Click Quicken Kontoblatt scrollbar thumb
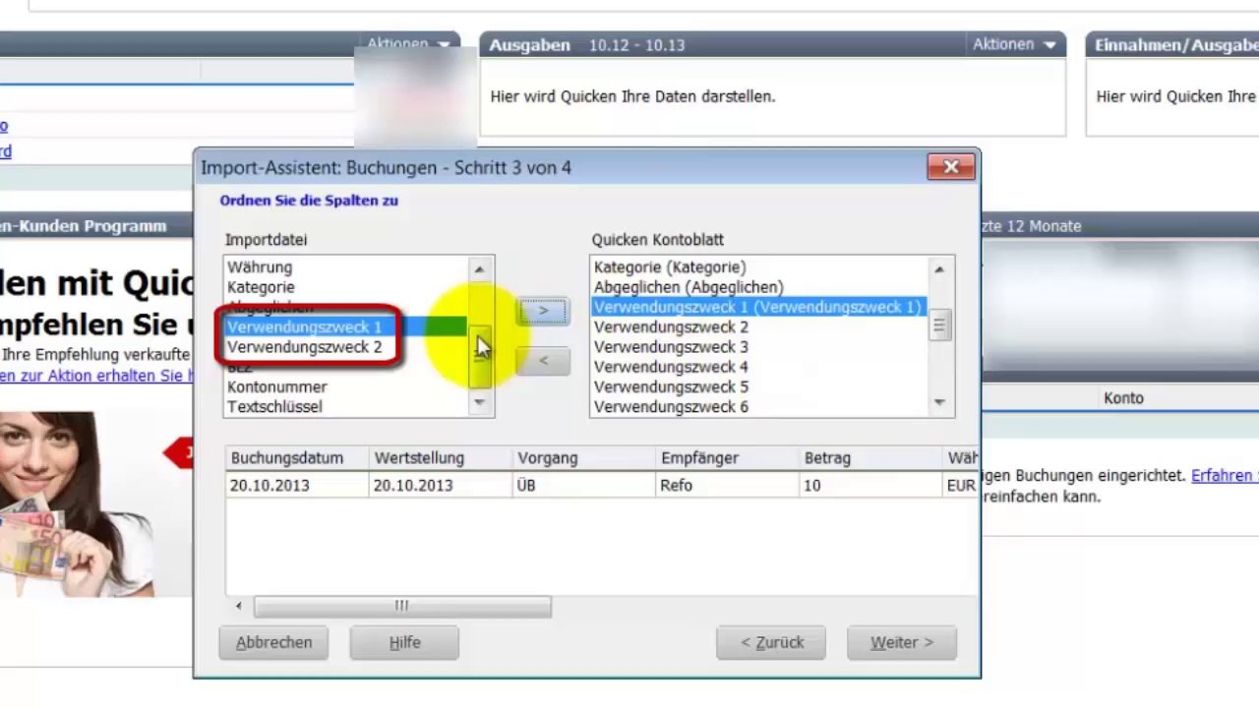This screenshot has height=708, width=1259. pos(939,325)
